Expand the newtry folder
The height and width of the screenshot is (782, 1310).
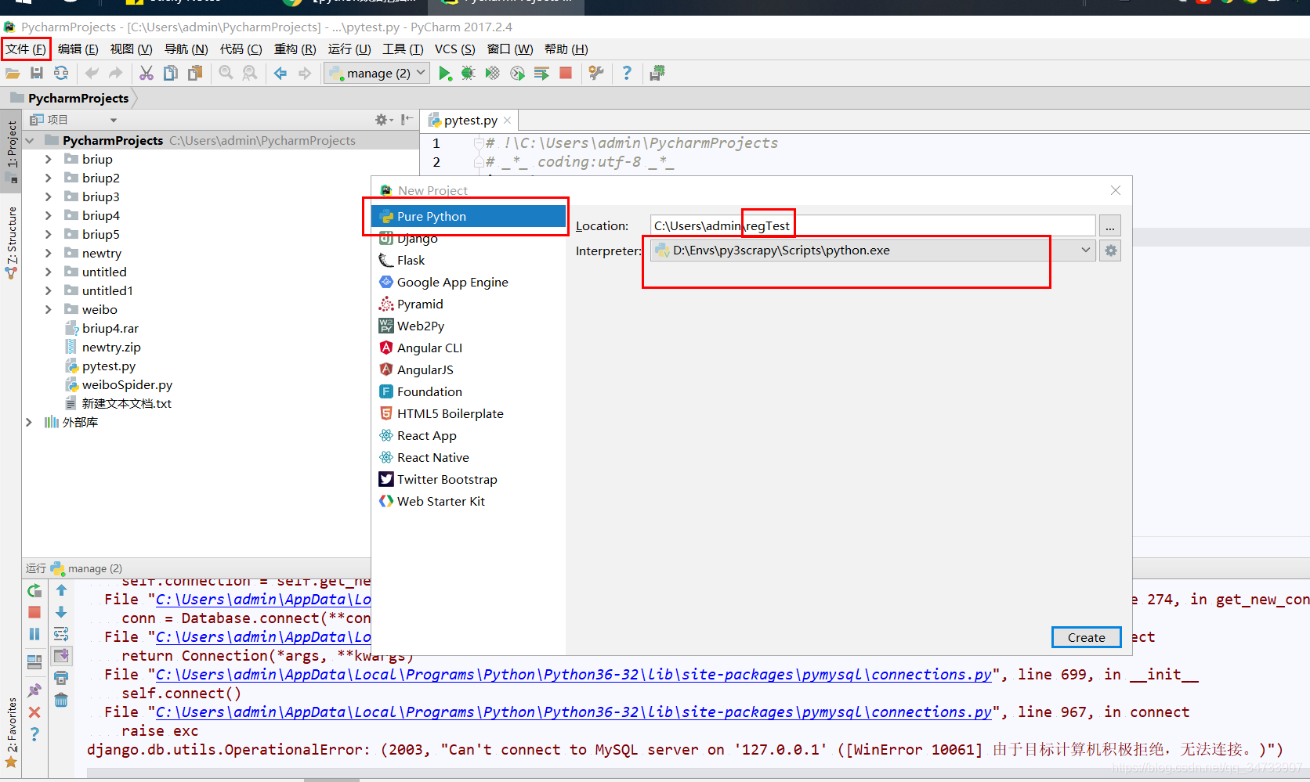[48, 253]
